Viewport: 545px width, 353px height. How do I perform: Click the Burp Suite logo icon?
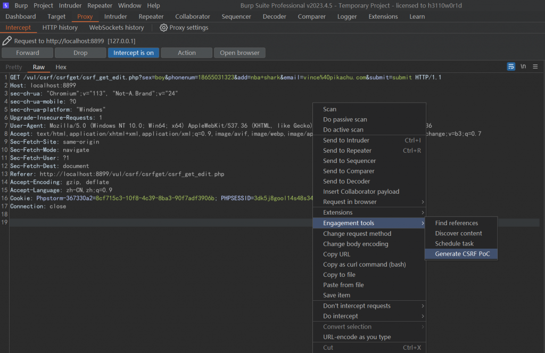(6, 5)
